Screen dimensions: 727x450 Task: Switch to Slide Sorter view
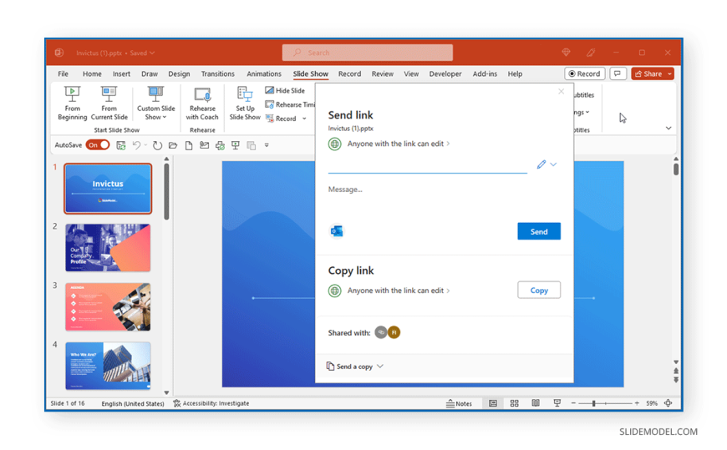[514, 403]
